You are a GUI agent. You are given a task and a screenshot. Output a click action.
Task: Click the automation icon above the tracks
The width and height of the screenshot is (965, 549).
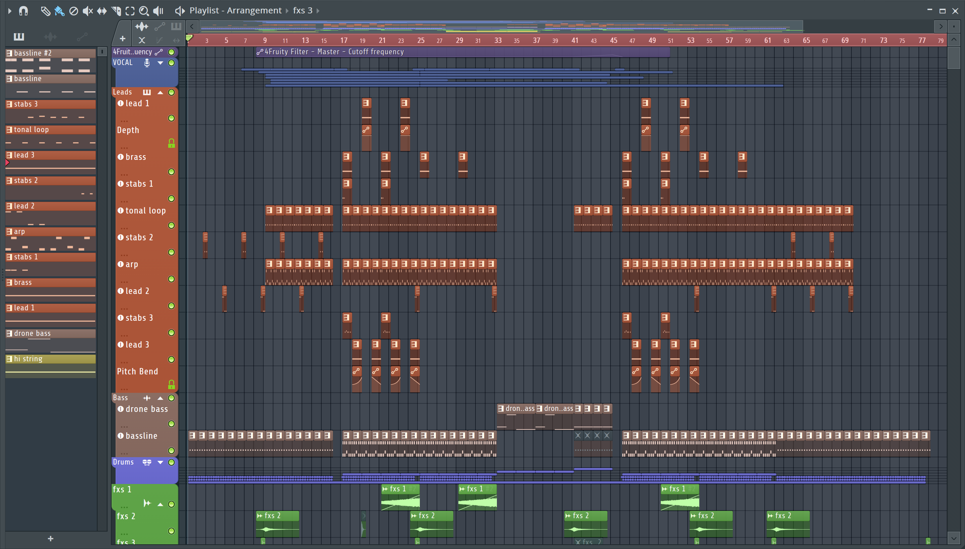159,26
